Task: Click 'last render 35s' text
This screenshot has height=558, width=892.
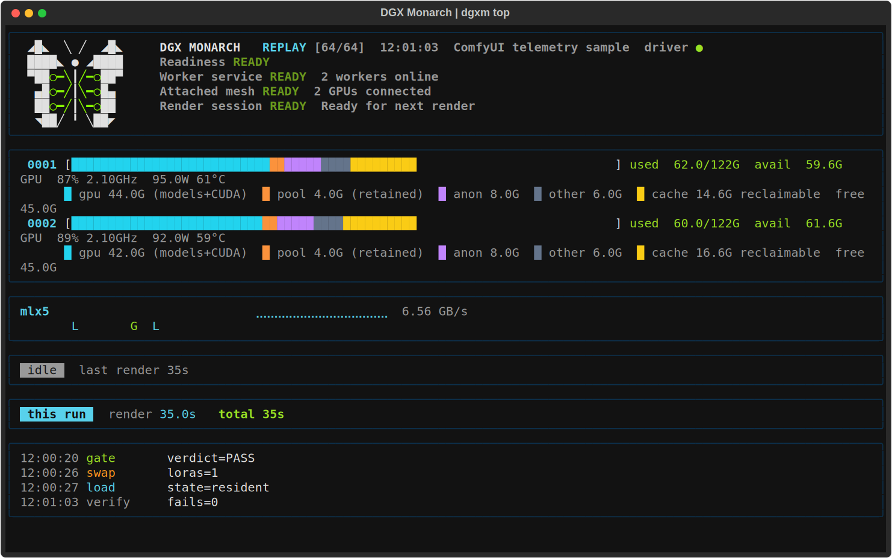Action: click(x=134, y=370)
